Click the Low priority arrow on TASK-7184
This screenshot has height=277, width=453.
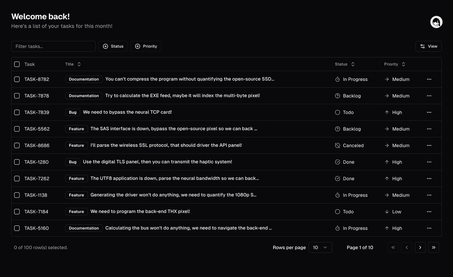tap(386, 212)
